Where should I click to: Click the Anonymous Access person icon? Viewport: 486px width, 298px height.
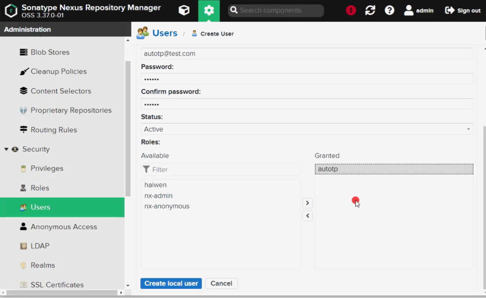(24, 227)
